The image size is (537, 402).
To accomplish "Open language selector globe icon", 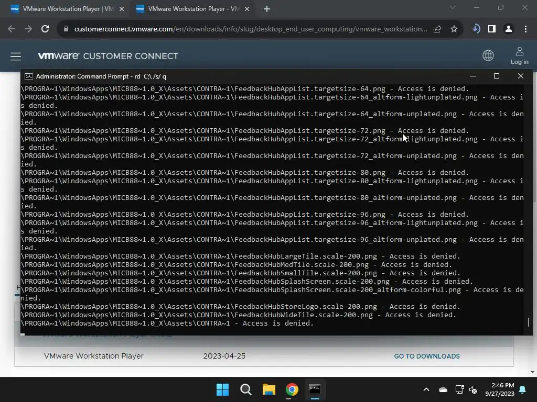I will pyautogui.click(x=488, y=55).
